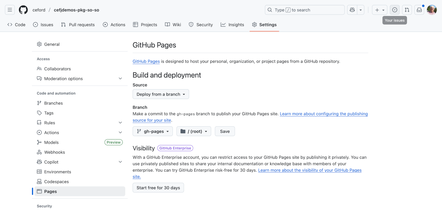The height and width of the screenshot is (210, 442).
Task: Open 'Learn more about the visibility' link
Action: point(310,170)
